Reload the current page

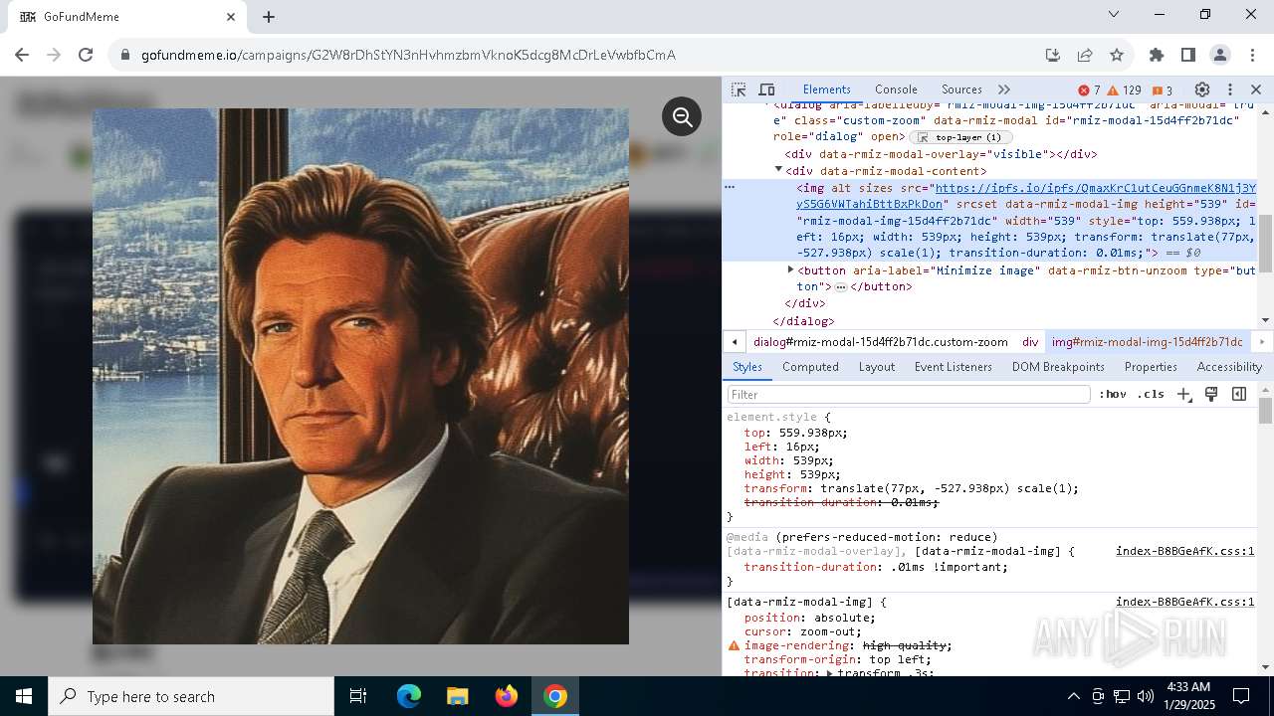click(86, 55)
